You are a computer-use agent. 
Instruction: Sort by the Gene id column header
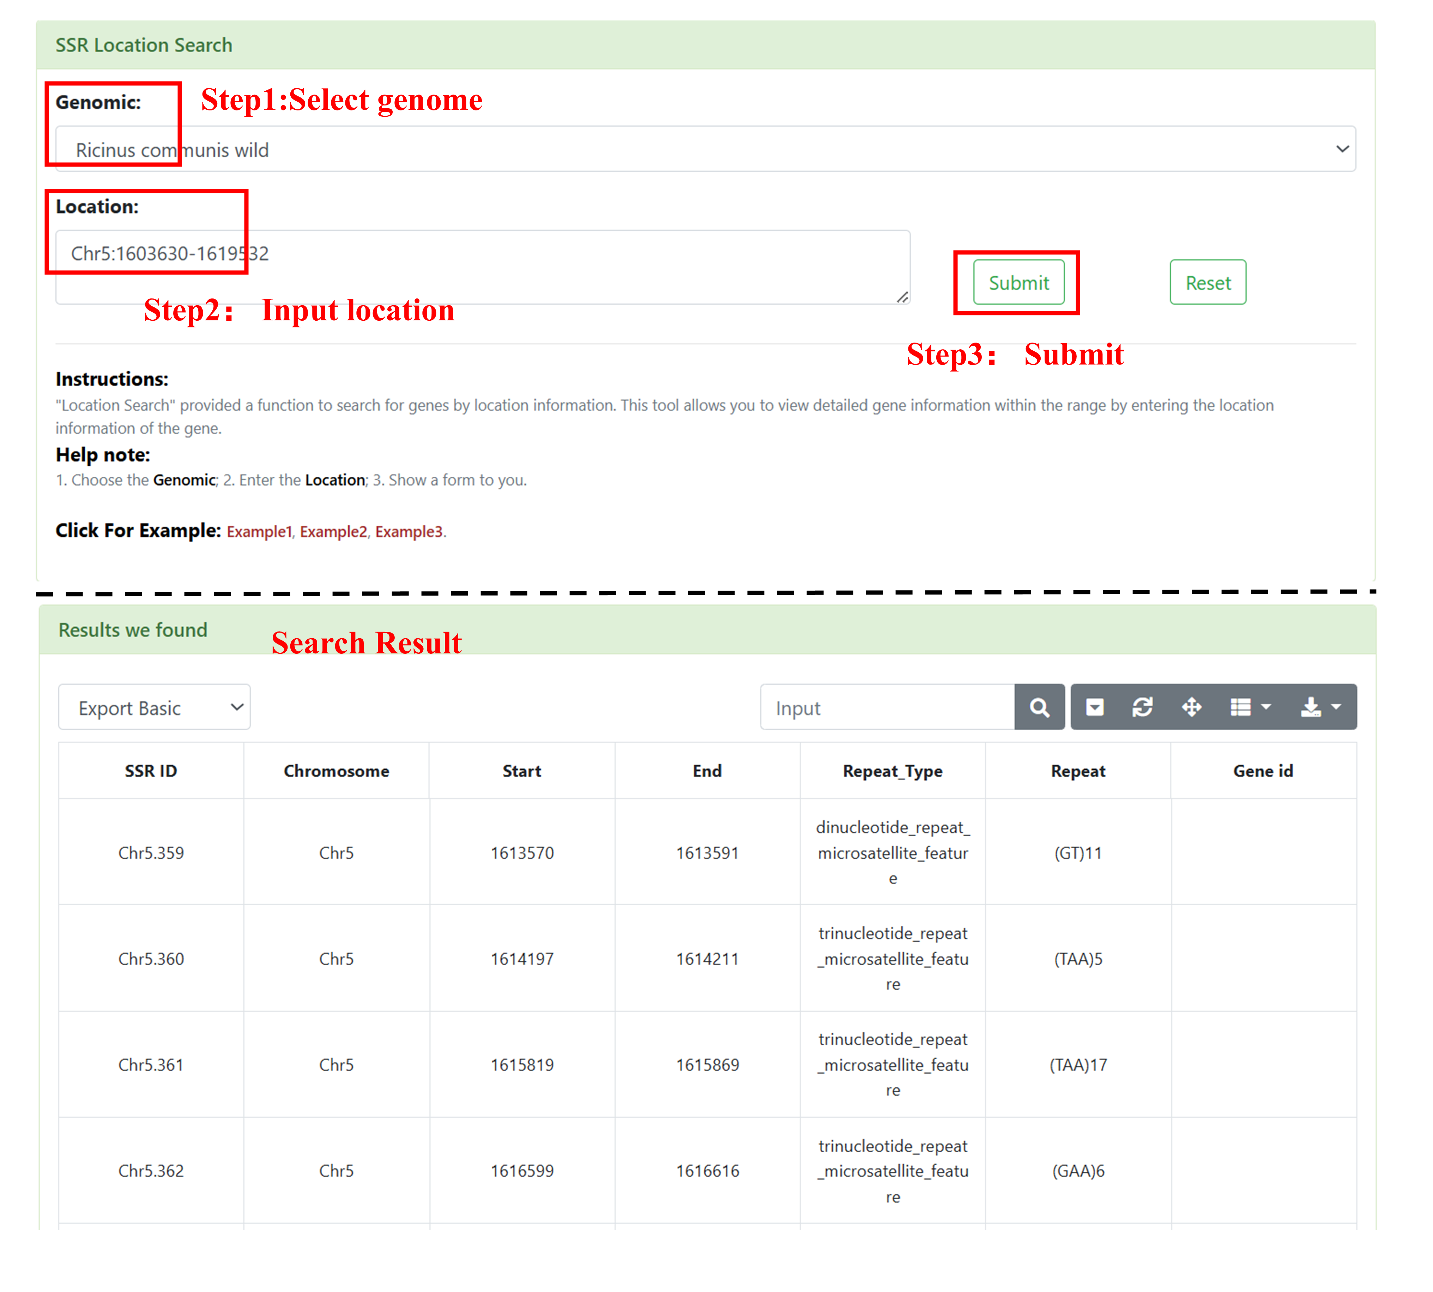(x=1263, y=771)
